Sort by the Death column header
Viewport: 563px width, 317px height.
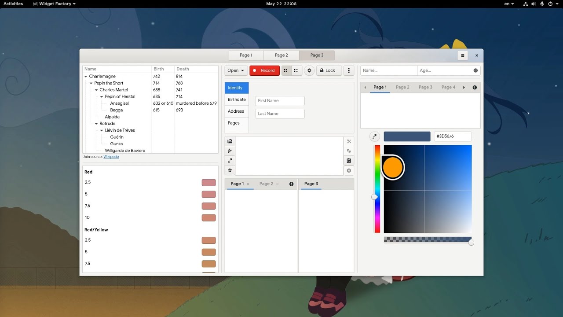[196, 69]
